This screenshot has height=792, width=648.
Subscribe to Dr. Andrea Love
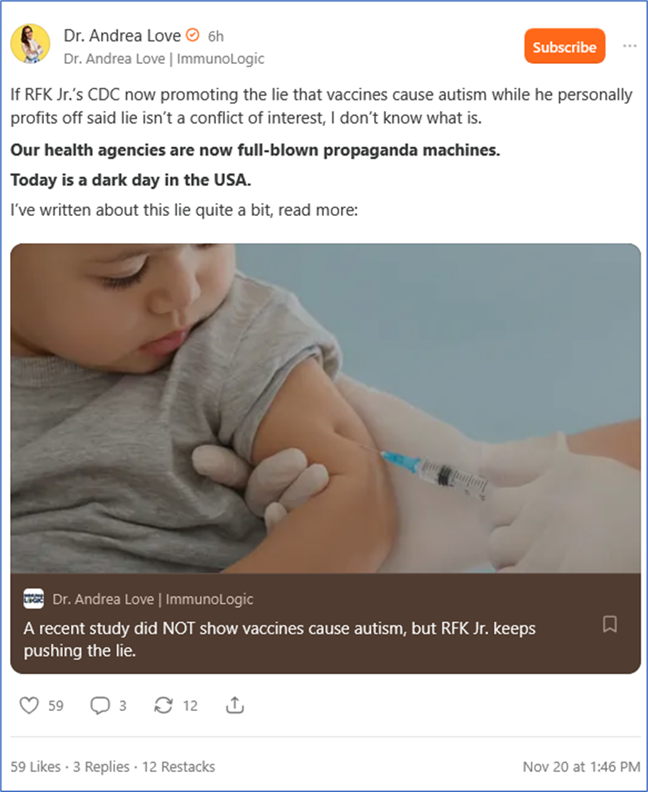(564, 47)
